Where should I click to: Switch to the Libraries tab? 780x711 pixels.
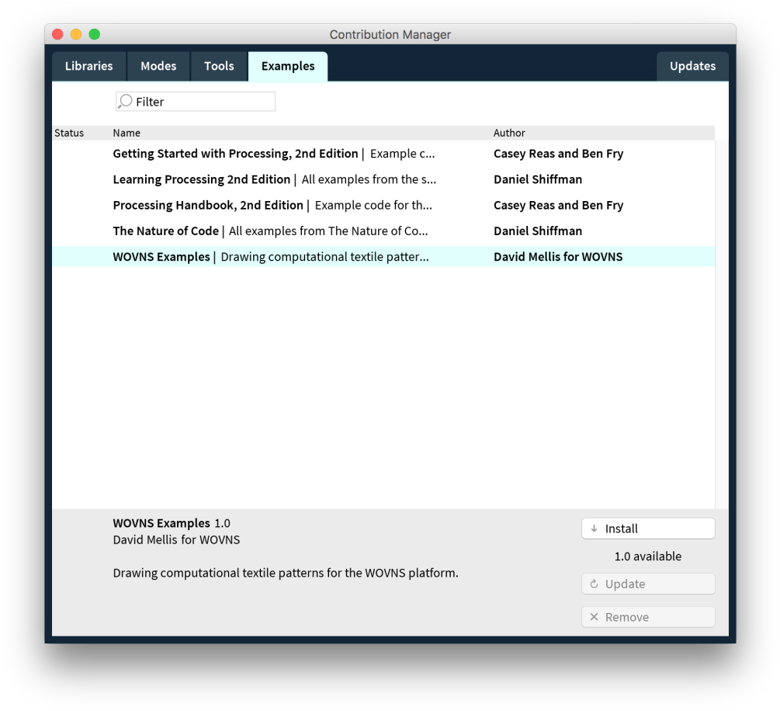89,66
